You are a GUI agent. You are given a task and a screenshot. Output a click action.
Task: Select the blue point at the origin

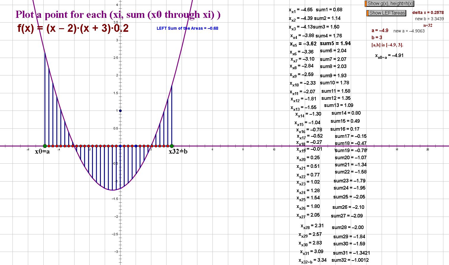[x=120, y=146]
